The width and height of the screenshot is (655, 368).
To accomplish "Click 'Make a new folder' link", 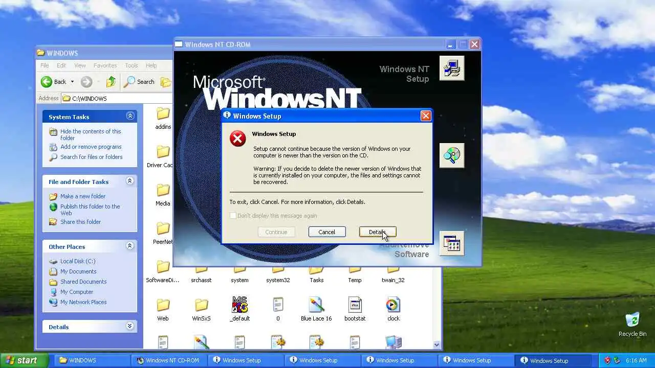I will (83, 196).
